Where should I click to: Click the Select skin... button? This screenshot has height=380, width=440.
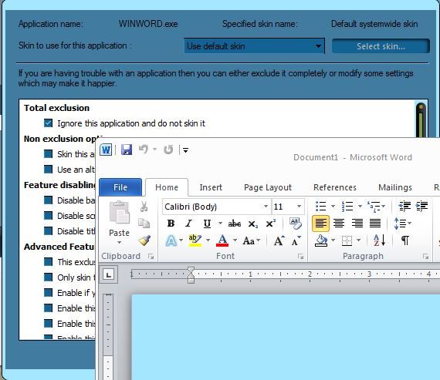click(x=381, y=46)
